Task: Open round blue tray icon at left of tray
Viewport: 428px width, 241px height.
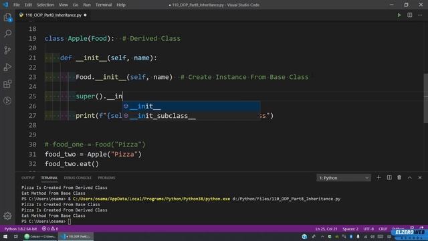Action: click(x=304, y=236)
